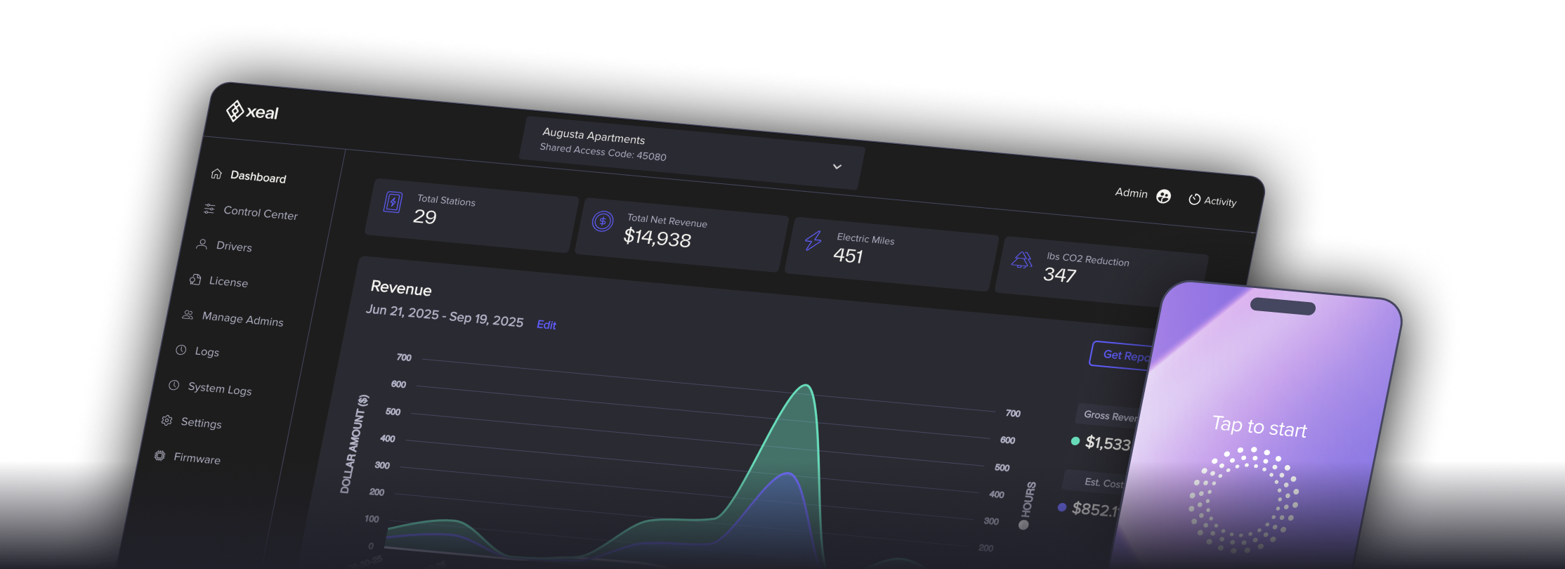Click the $1,533 gross revenue amount
1565x569 pixels.
1108,443
